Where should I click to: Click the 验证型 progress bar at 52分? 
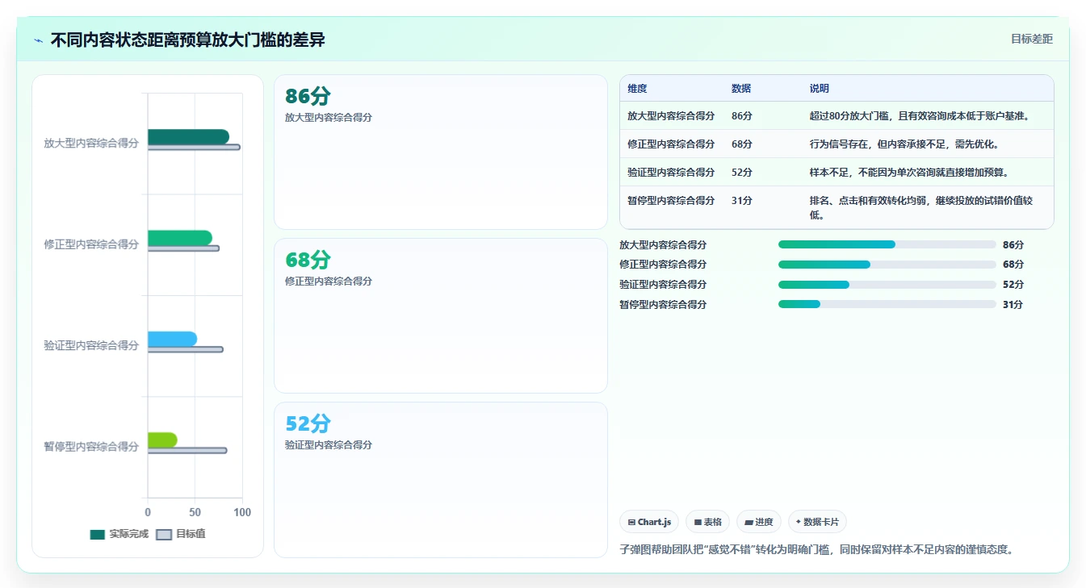(x=887, y=285)
